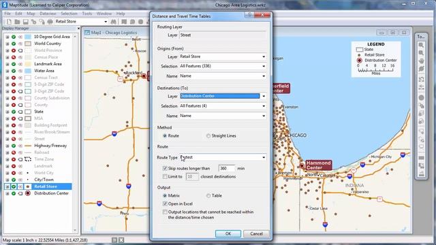Image resolution: width=436 pixels, height=245 pixels.
Task: Close the Display Manager panel
Action: point(78,29)
